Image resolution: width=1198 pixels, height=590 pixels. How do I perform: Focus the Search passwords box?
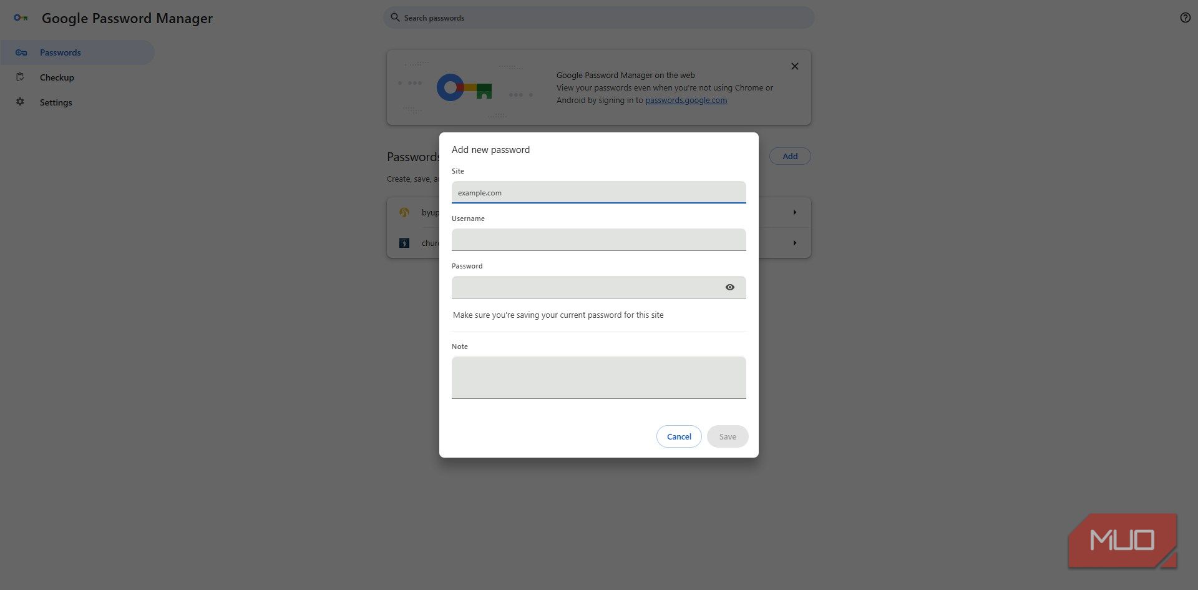click(x=599, y=17)
